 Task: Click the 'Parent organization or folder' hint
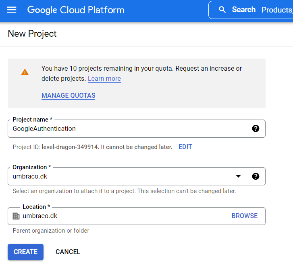click(51, 231)
